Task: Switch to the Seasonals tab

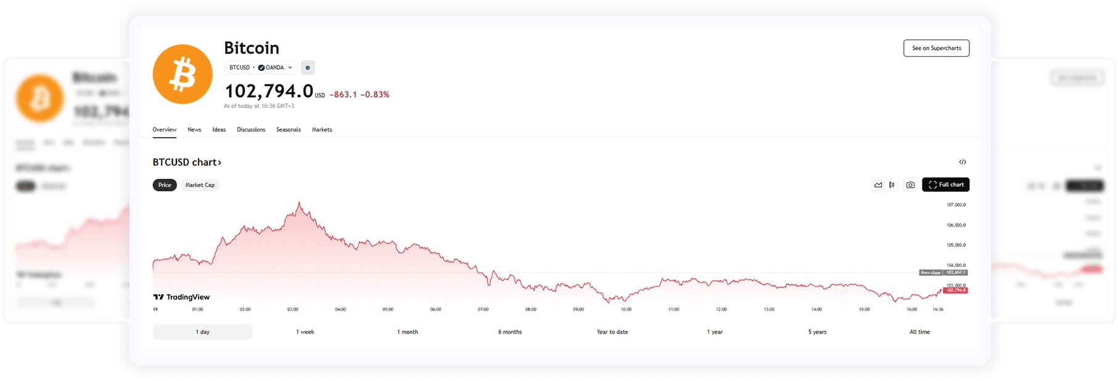Action: click(289, 129)
